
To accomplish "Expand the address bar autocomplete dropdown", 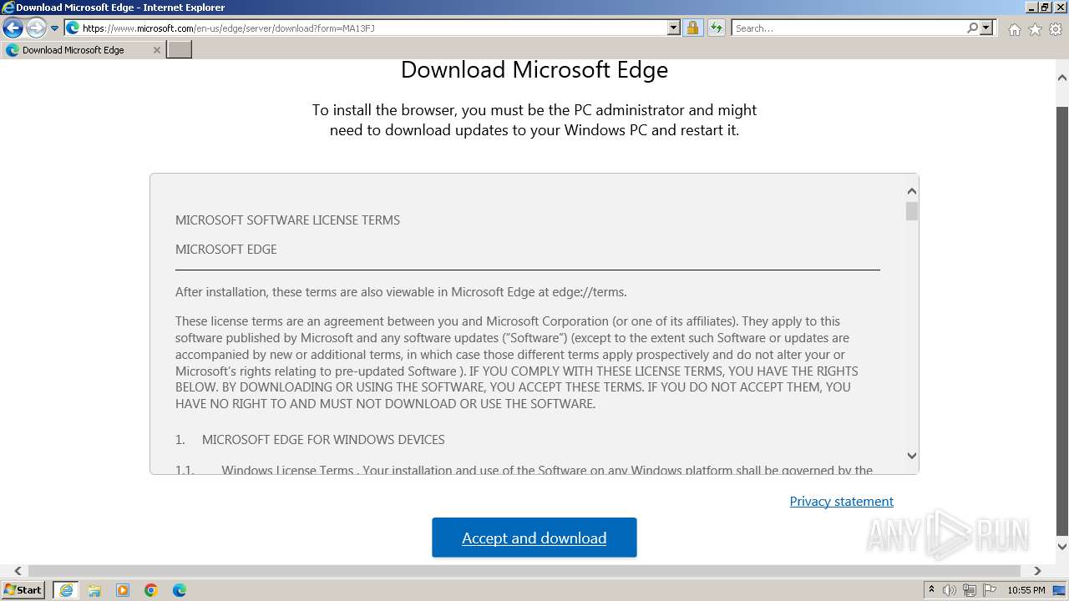I will point(674,28).
